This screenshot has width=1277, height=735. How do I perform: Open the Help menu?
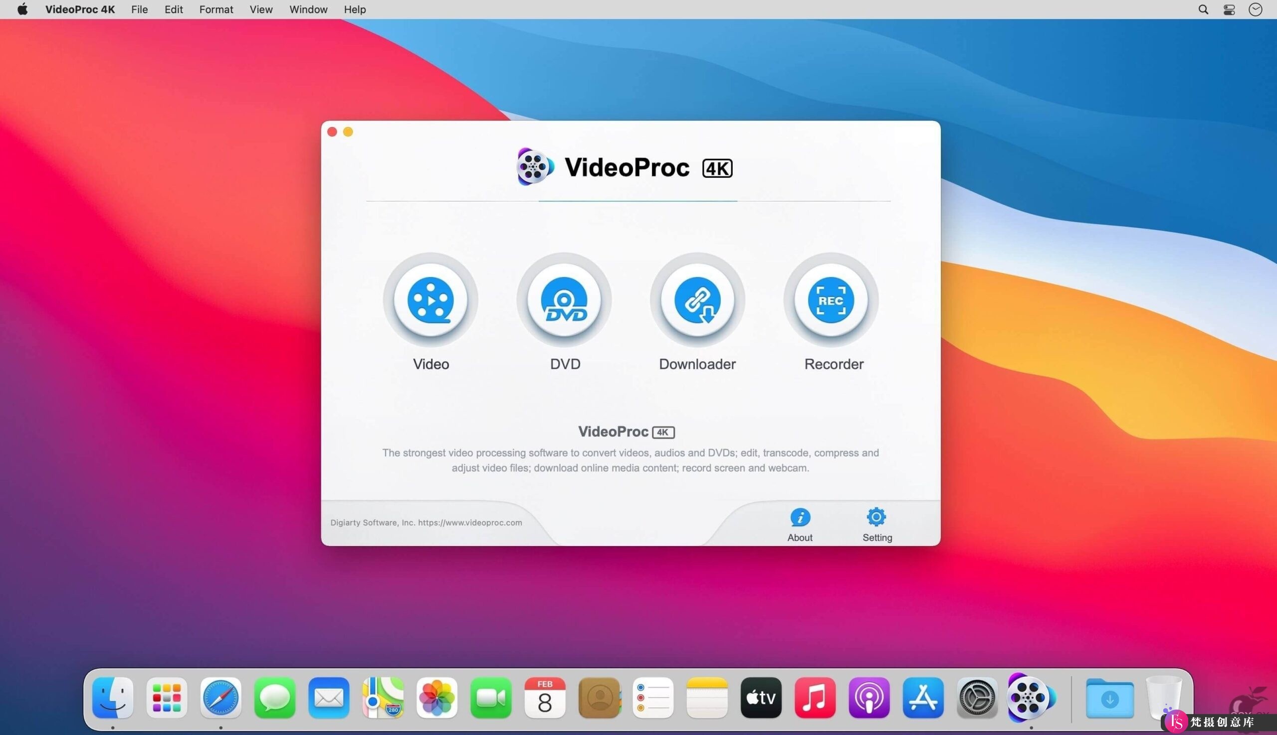[354, 9]
